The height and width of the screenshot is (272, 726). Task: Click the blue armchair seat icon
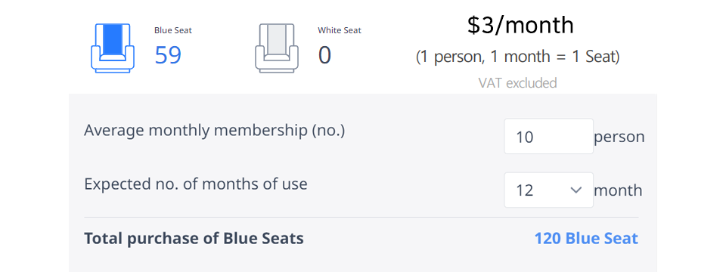(x=113, y=48)
